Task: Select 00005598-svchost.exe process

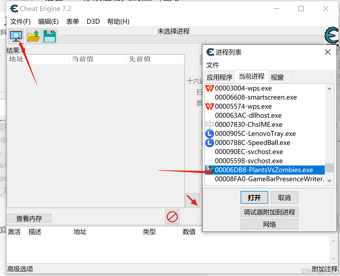Action: (x=265, y=161)
